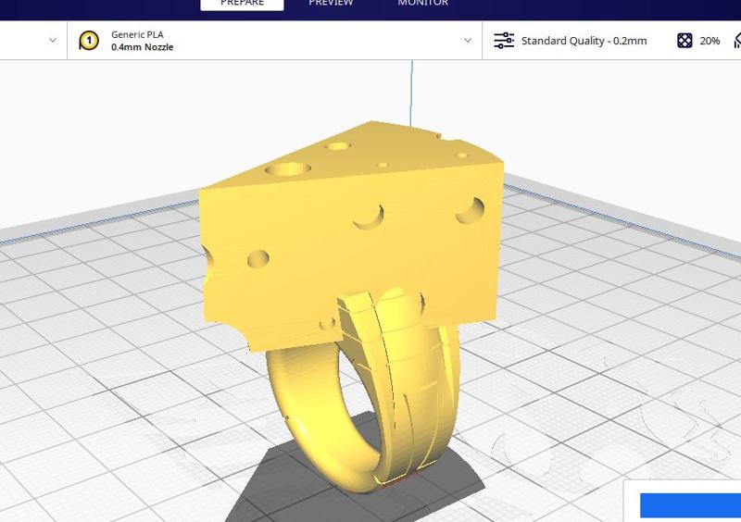Switch to the PREPARE tab
The height and width of the screenshot is (522, 741).
pyautogui.click(x=242, y=4)
